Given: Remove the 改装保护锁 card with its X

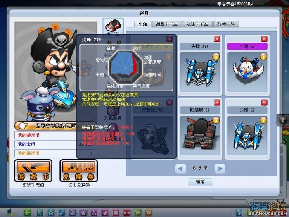Looking at the screenshot, I should [169, 103].
